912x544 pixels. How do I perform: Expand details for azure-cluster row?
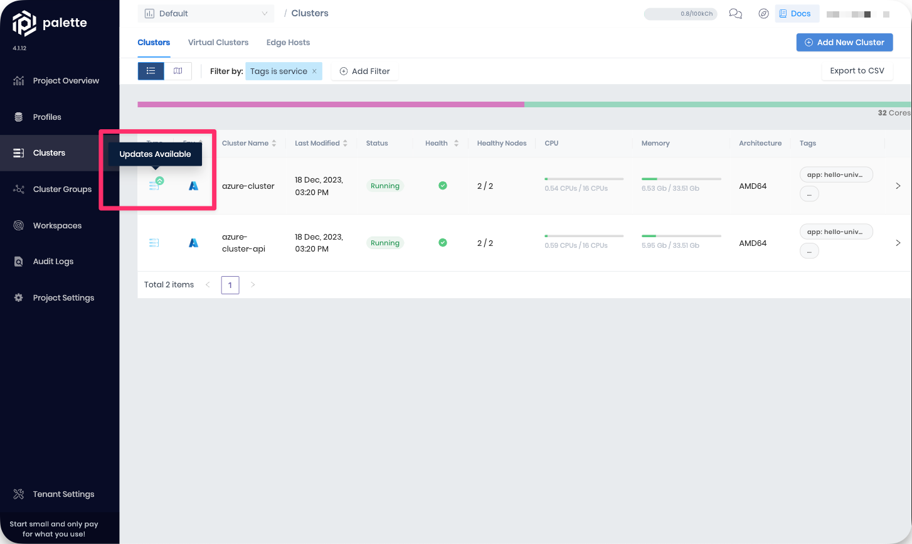coord(898,186)
